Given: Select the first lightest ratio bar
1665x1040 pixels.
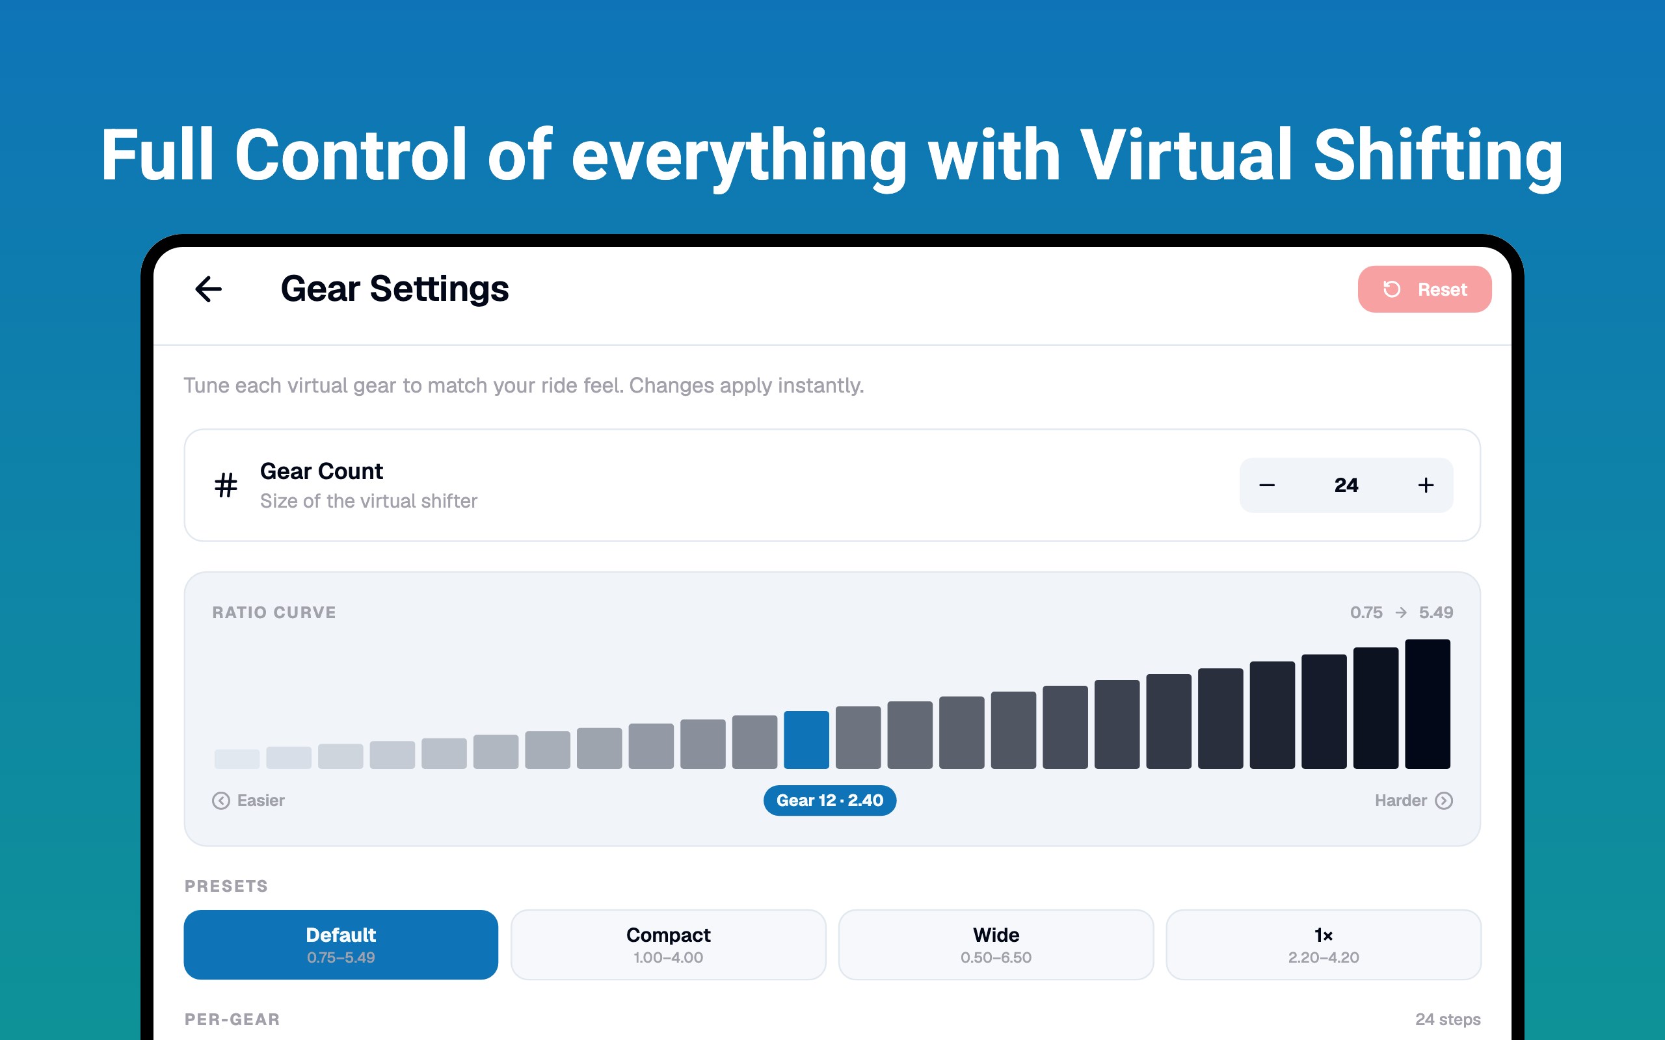Looking at the screenshot, I should coord(237,759).
